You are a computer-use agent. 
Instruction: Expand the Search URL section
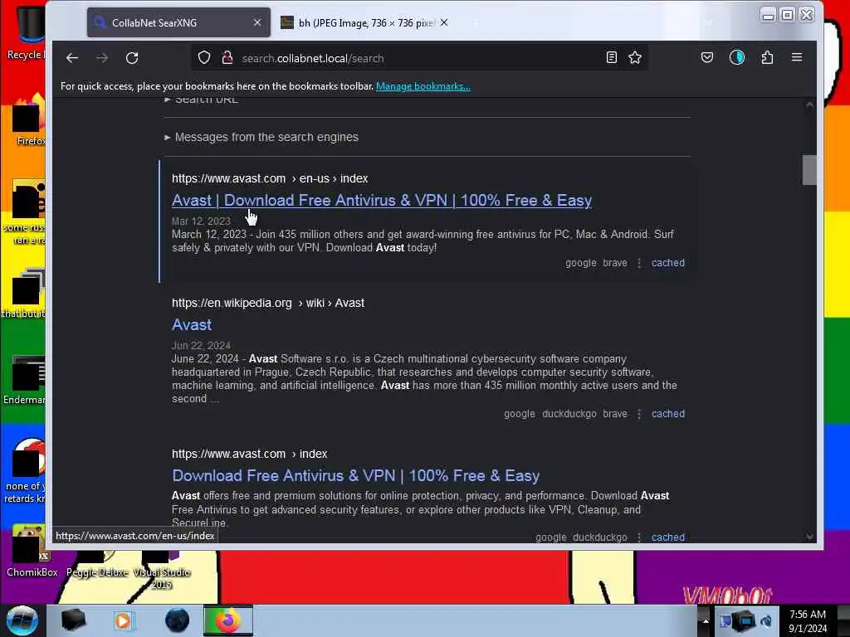pos(201,100)
